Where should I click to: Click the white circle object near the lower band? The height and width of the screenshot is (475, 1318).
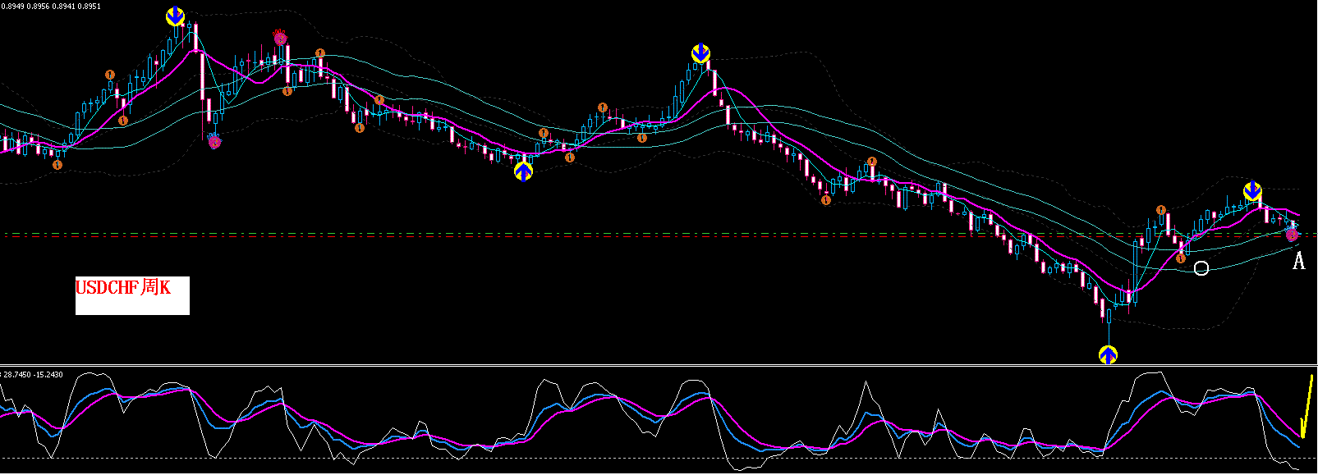click(1201, 268)
